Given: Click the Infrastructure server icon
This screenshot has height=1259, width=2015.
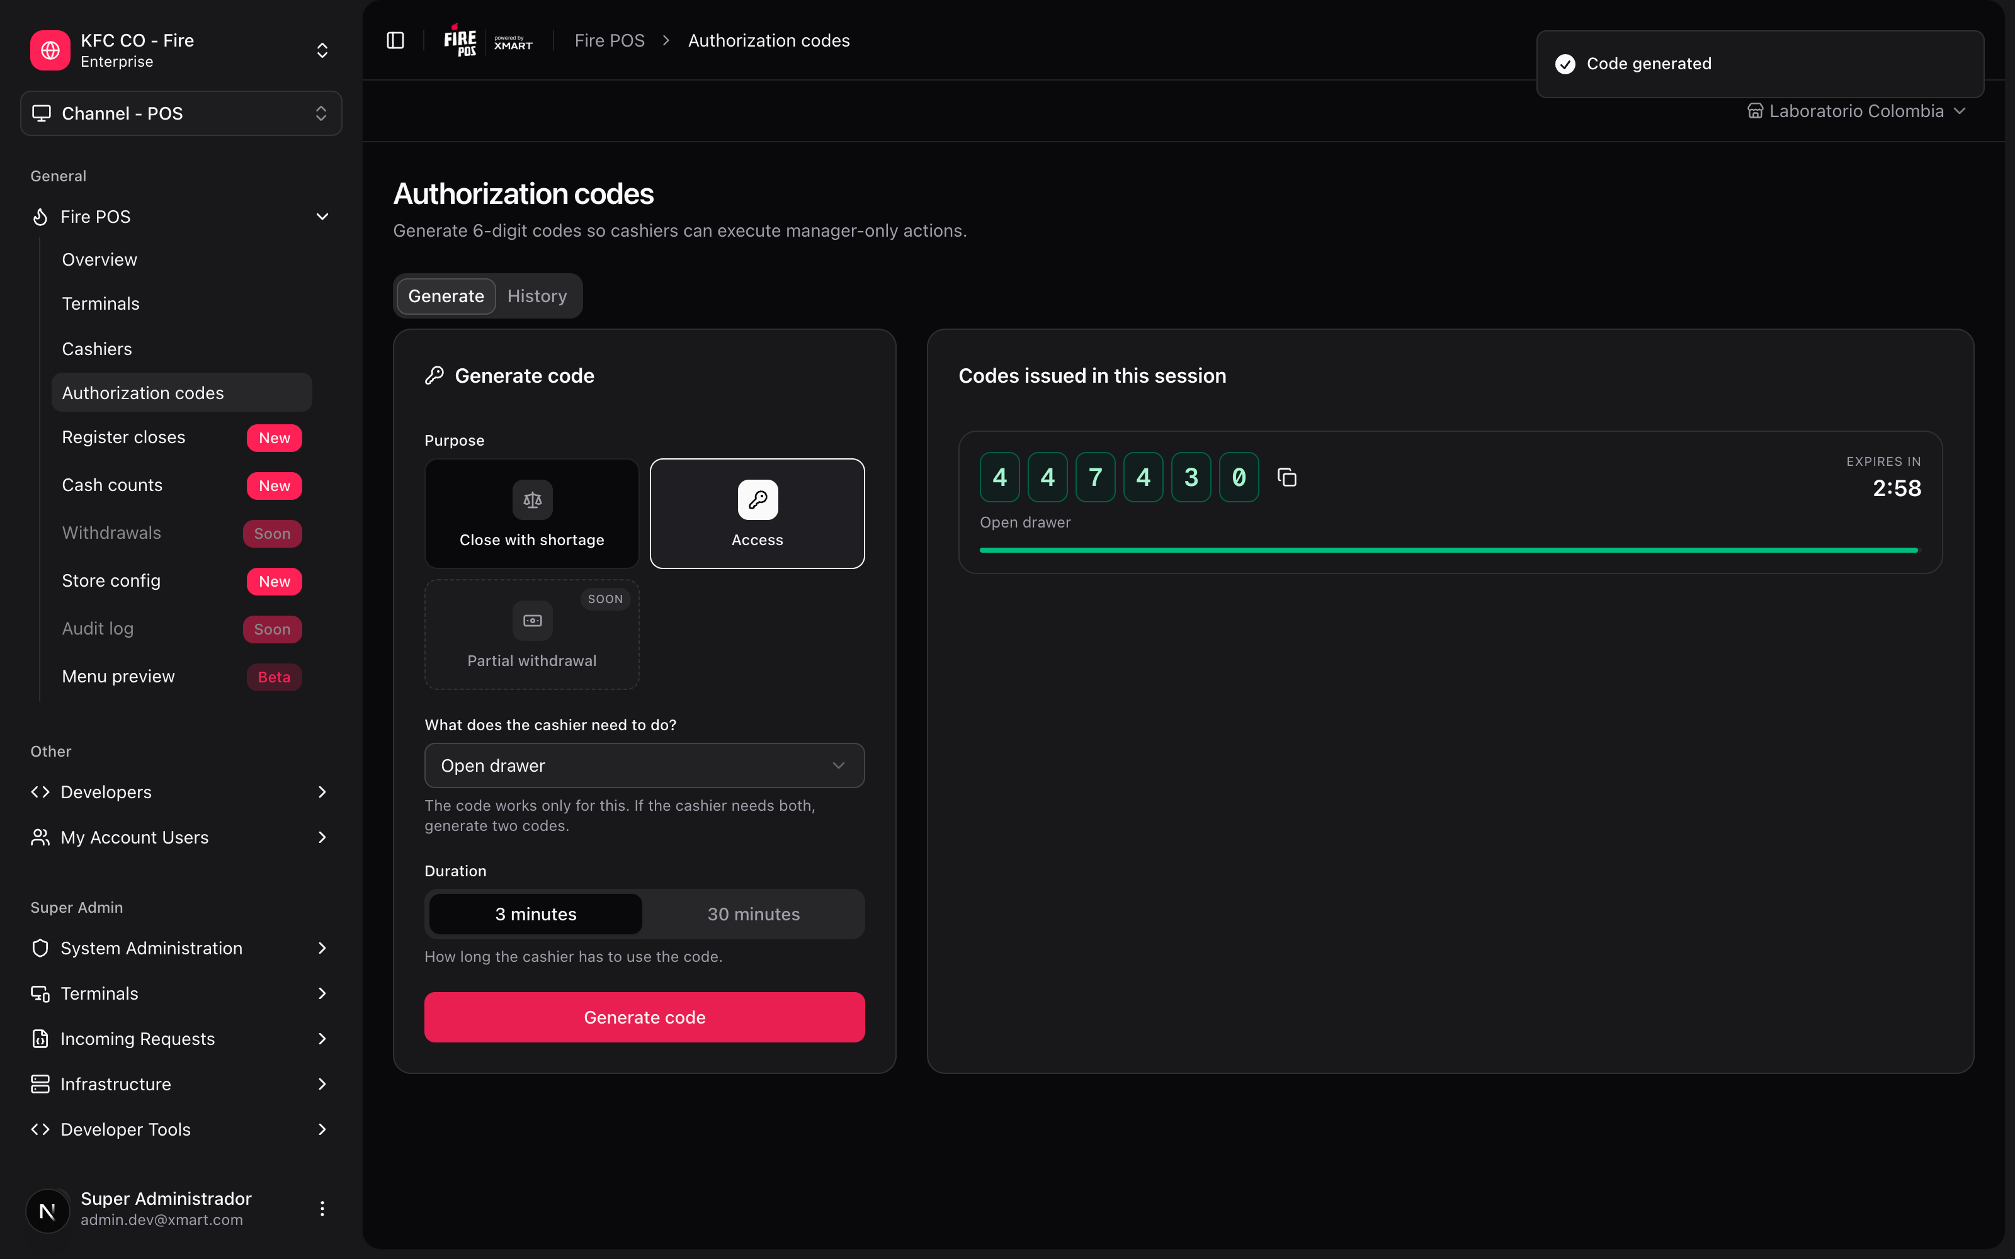Looking at the screenshot, I should pos(40,1083).
